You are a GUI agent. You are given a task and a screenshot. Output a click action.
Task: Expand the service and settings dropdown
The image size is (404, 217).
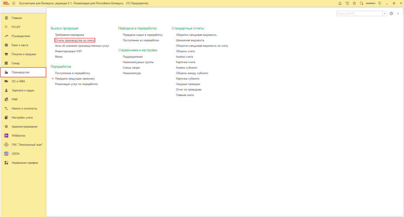380,3
